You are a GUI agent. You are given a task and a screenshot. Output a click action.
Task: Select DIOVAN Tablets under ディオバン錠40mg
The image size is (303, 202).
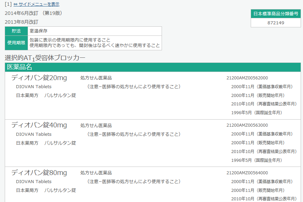coord(34,134)
